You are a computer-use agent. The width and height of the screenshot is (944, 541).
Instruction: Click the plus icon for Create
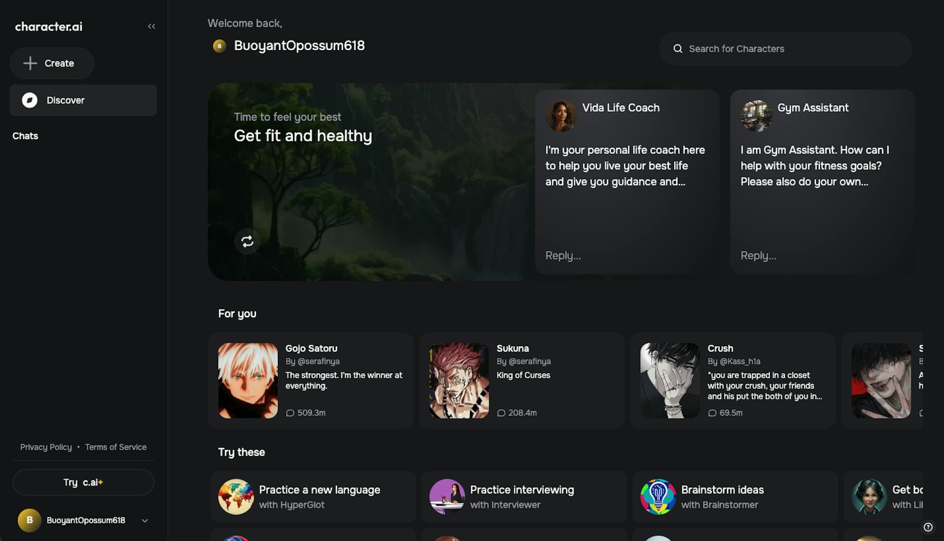(x=30, y=63)
